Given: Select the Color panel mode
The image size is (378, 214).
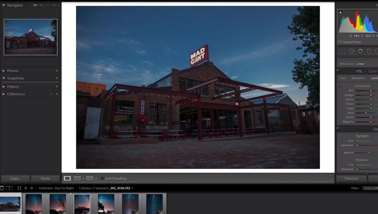Looking at the screenshot, I should (373, 71).
